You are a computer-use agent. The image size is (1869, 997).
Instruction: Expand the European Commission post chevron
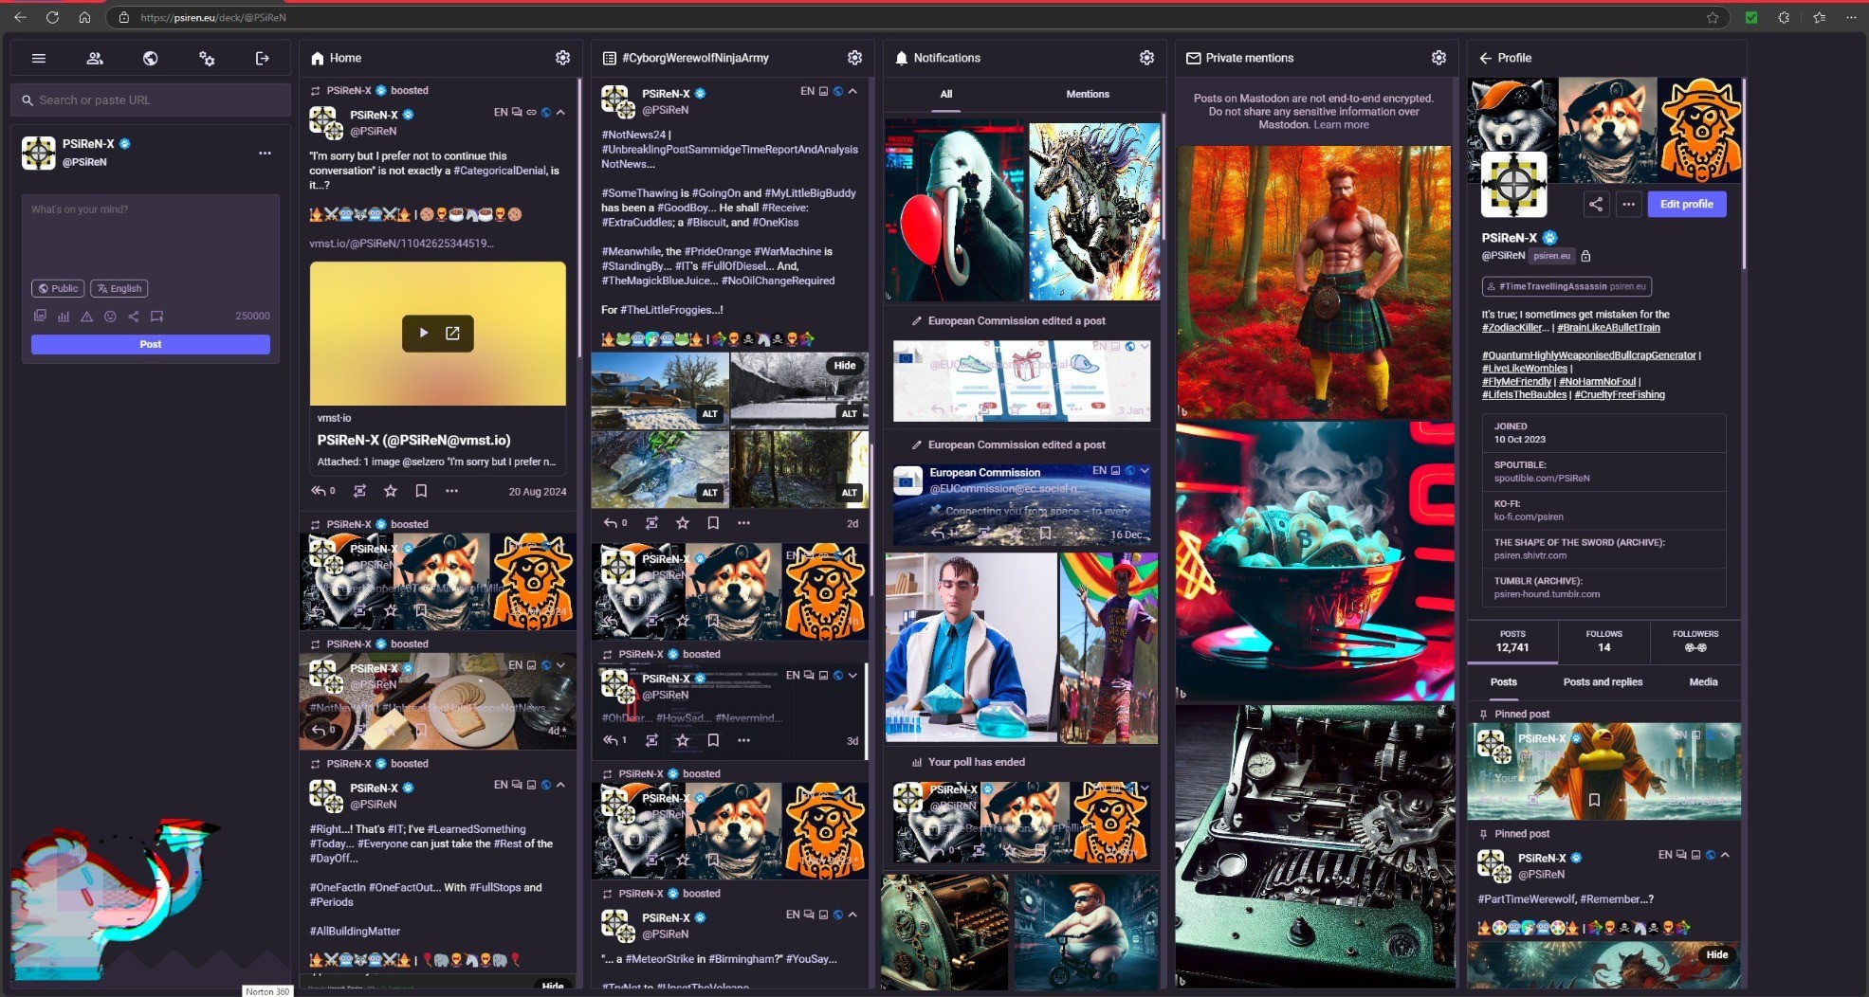tap(1145, 470)
